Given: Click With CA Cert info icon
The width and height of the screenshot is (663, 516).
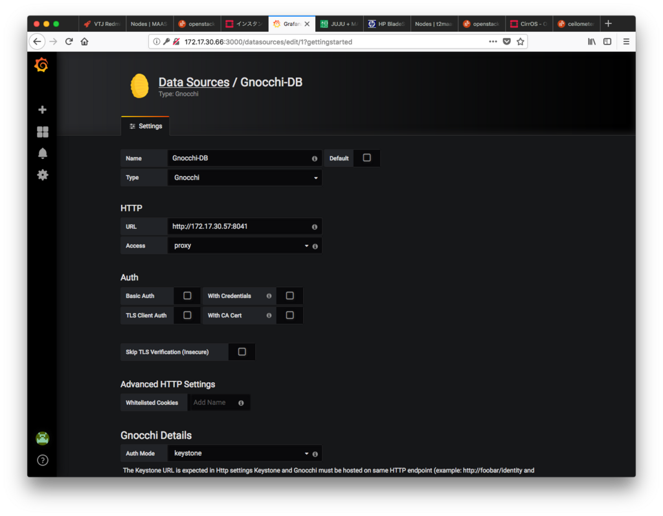Looking at the screenshot, I should 269,316.
